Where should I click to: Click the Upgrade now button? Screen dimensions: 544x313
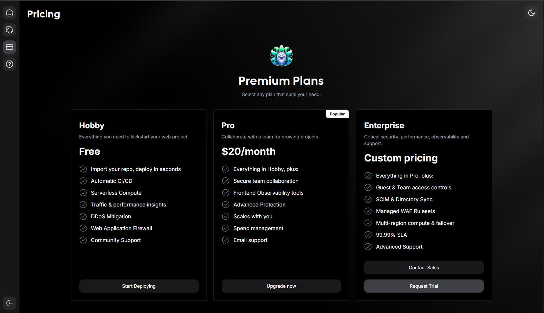pos(281,286)
